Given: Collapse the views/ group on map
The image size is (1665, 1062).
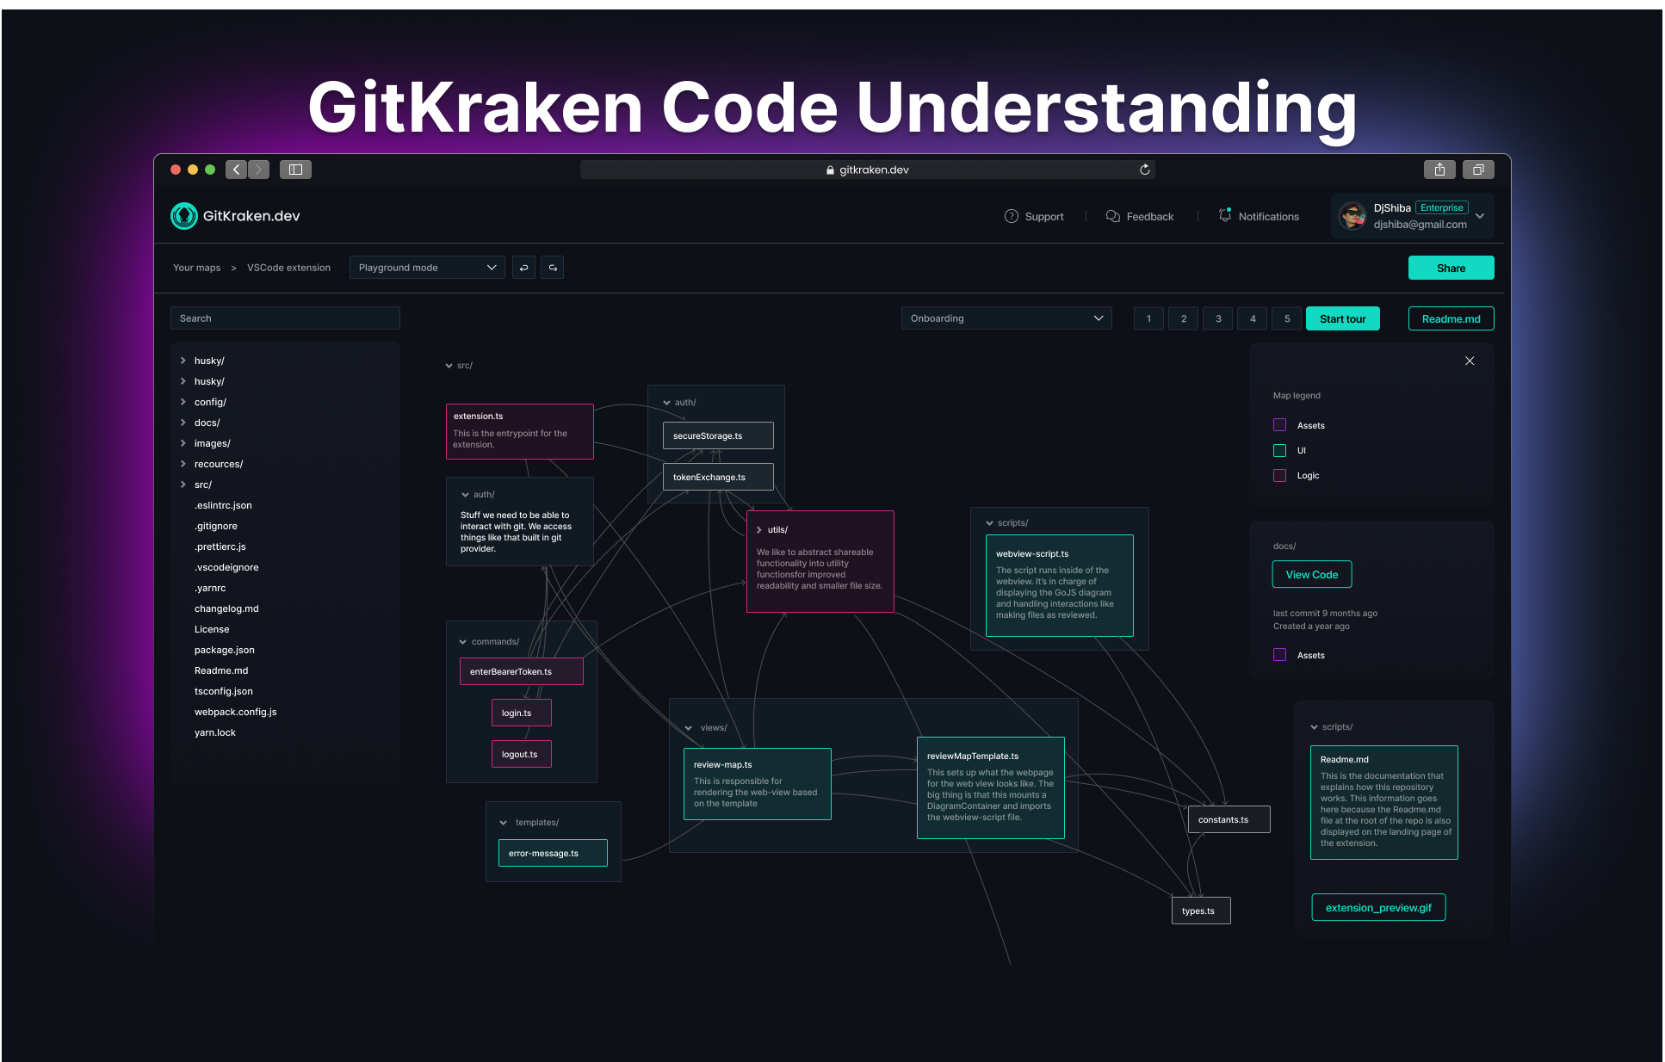Looking at the screenshot, I should pos(688,728).
